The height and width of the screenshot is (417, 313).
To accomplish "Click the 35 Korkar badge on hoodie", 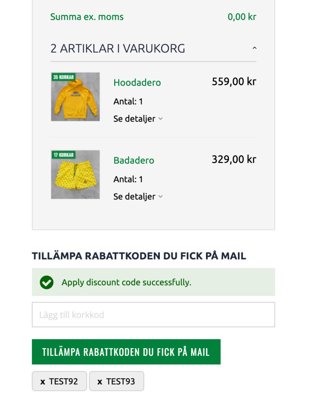I will tap(64, 77).
